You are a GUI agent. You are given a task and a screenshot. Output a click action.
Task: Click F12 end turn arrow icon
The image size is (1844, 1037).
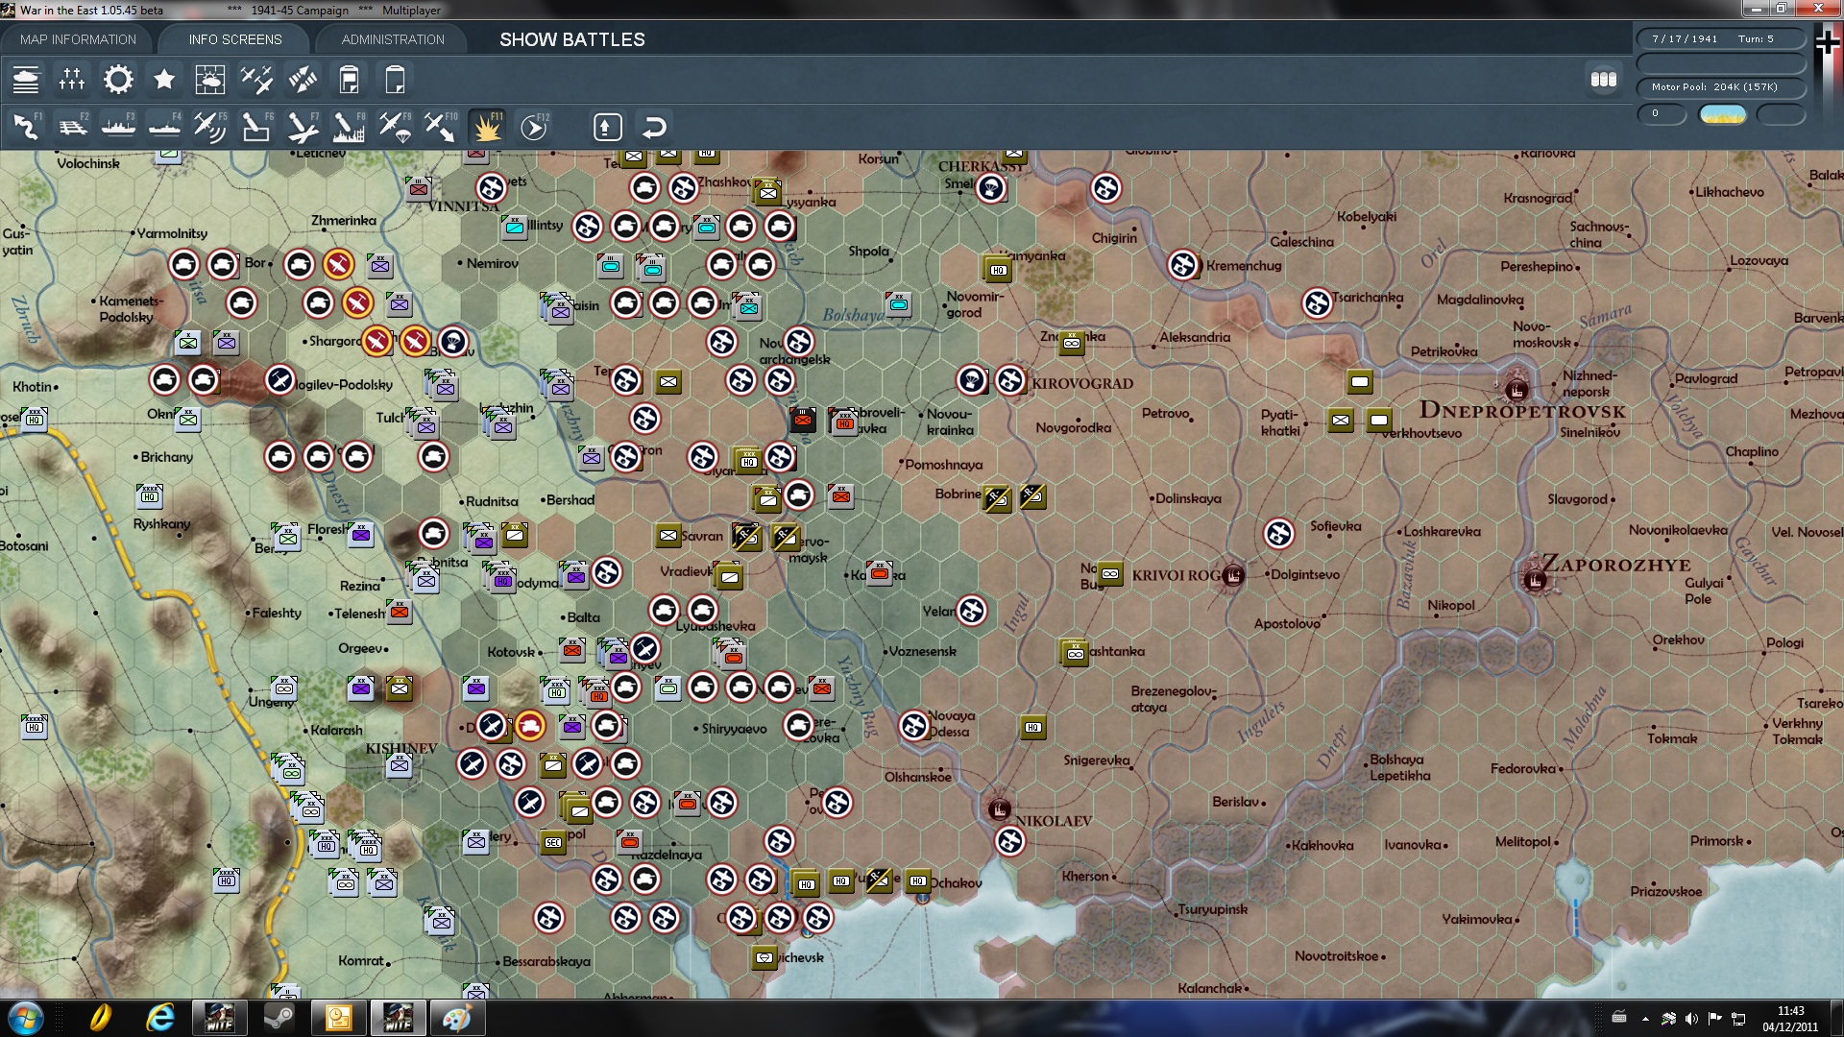534,127
